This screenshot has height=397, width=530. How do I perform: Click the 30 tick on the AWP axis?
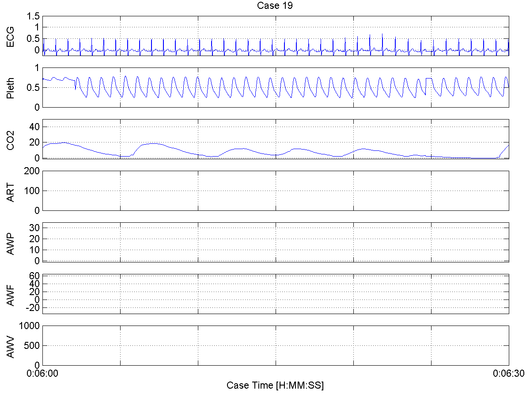(x=35, y=227)
